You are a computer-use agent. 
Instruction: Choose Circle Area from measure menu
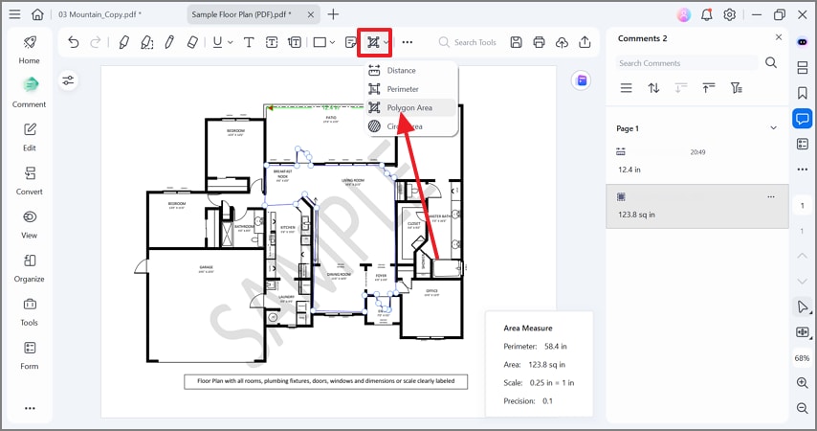point(411,126)
